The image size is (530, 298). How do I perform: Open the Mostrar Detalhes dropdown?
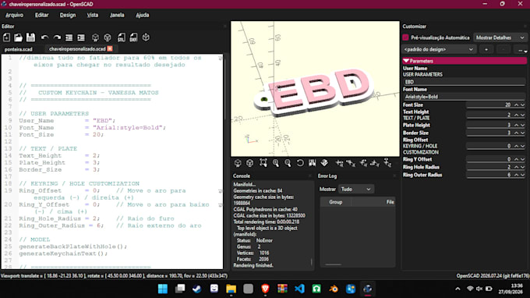pyautogui.click(x=500, y=37)
